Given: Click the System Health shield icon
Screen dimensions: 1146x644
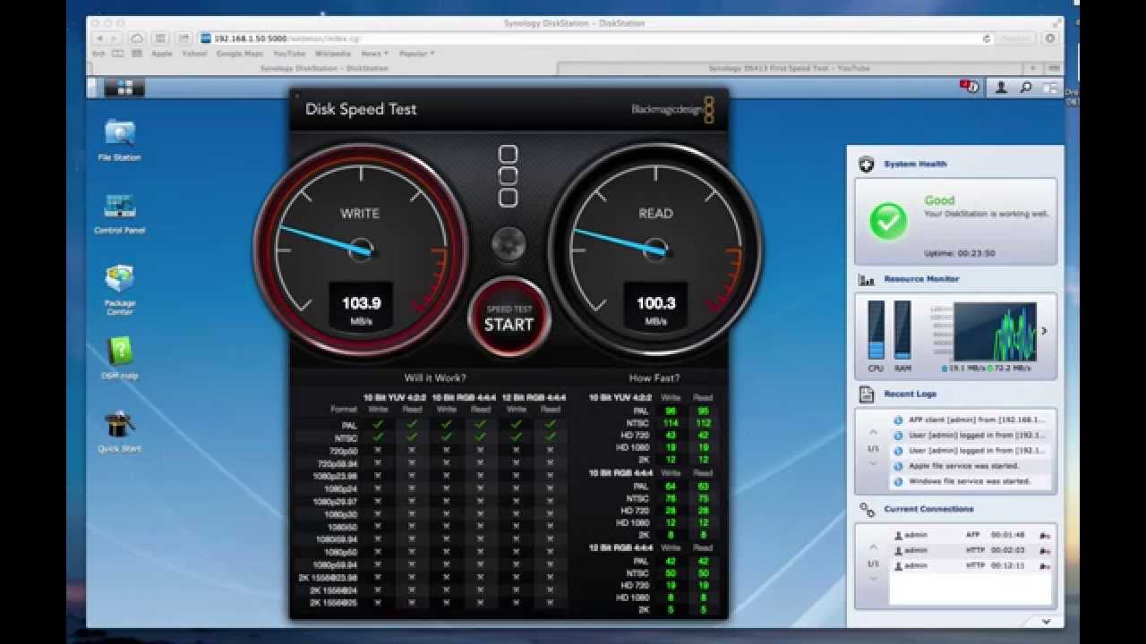Looking at the screenshot, I should 866,164.
